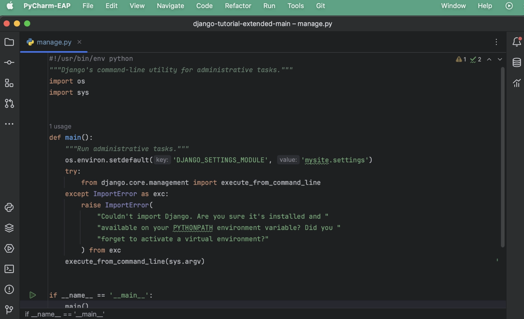Screen dimensions: 524x319
Task: Open the View menu
Action: coord(137,6)
